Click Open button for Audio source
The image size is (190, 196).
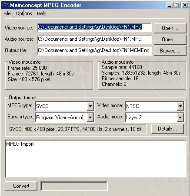(x=170, y=39)
